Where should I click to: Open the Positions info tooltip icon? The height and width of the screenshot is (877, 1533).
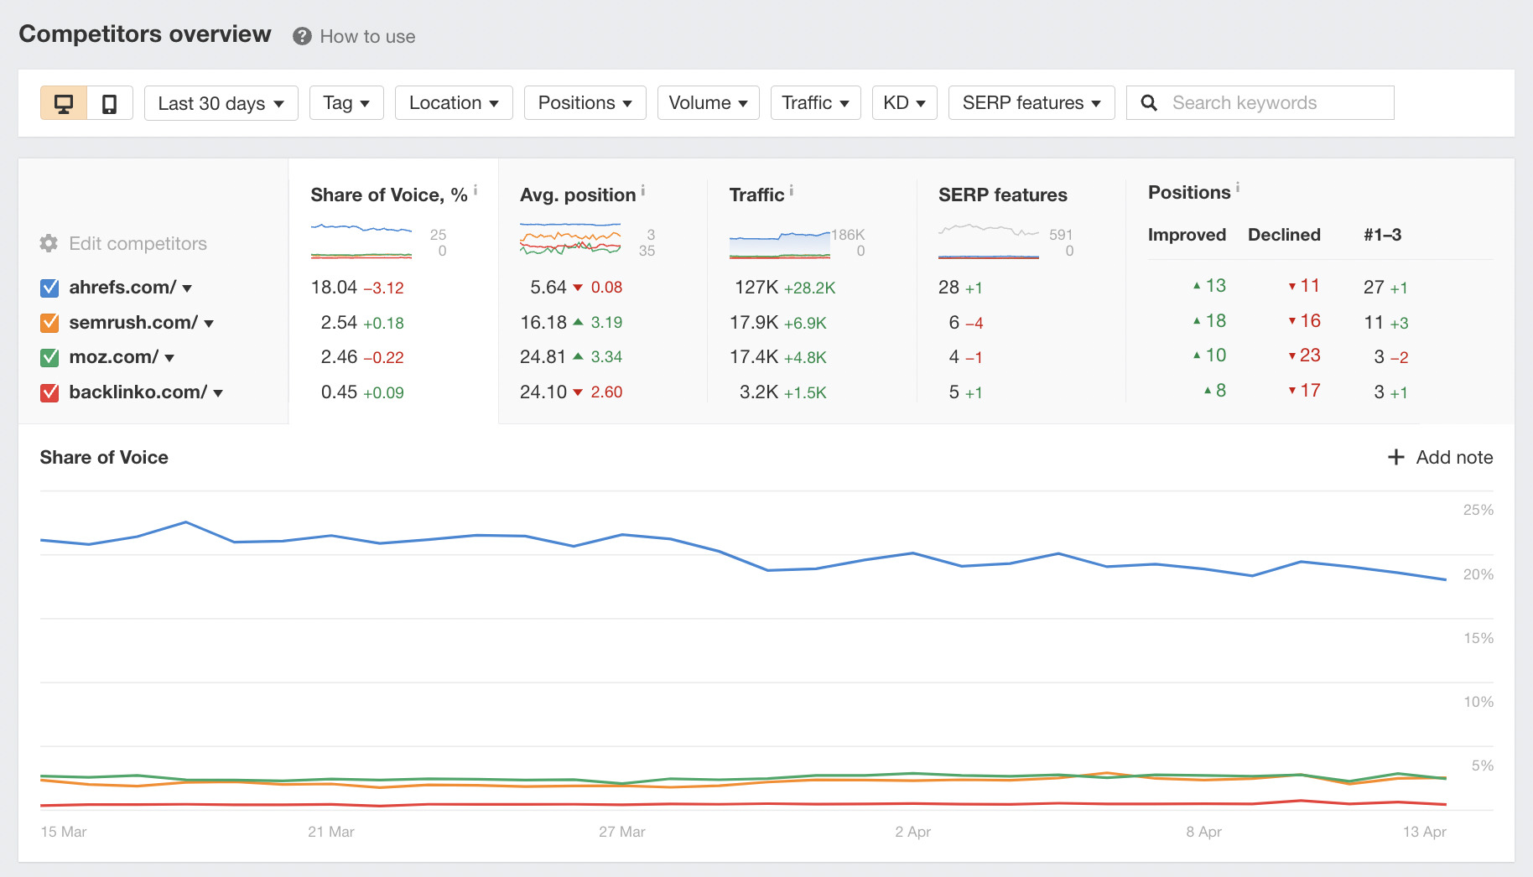coord(1239,189)
